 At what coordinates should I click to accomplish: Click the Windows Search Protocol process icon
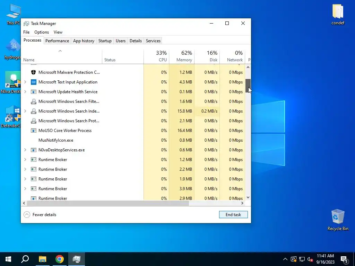coord(34,121)
